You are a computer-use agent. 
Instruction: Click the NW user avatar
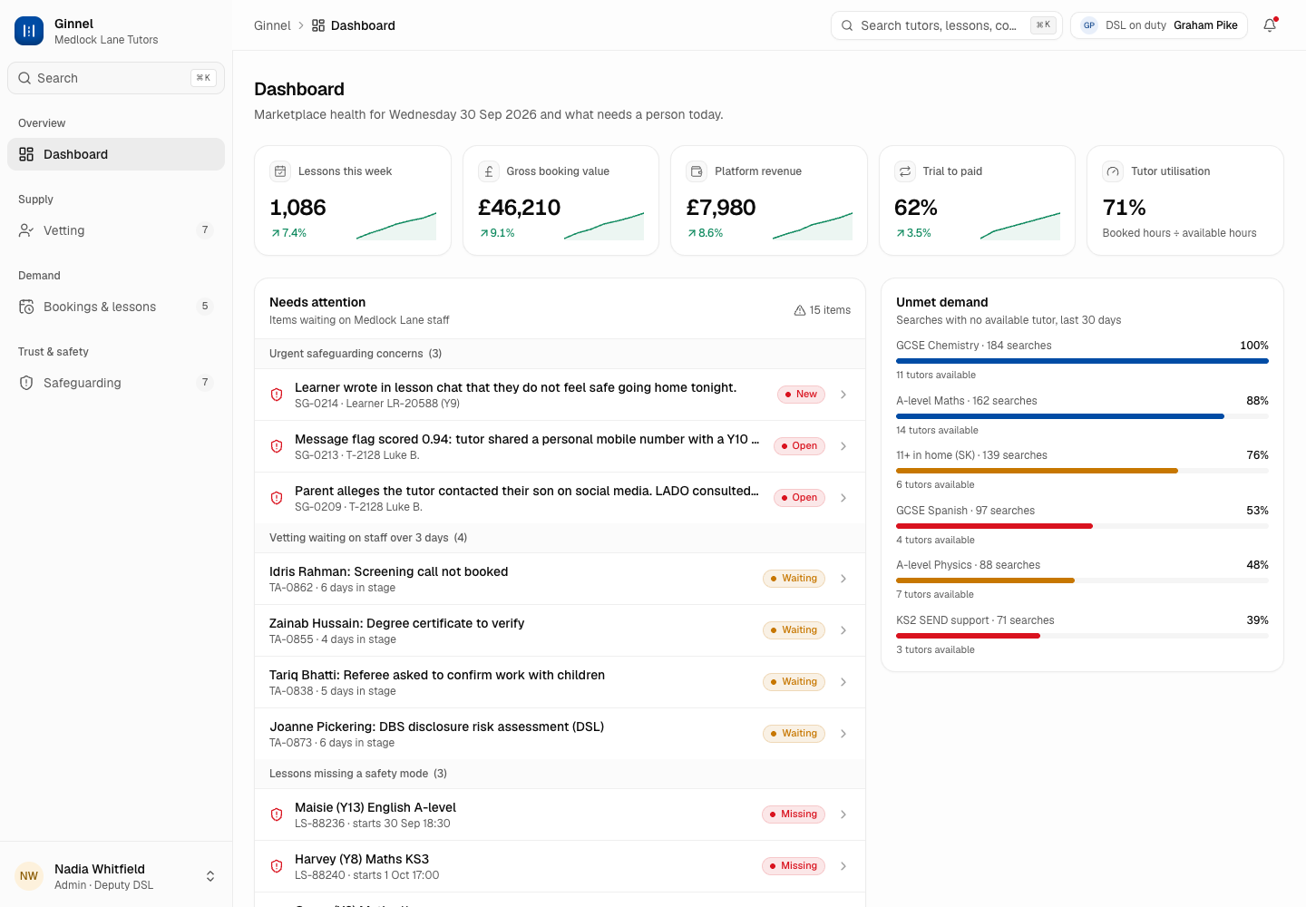point(29,876)
